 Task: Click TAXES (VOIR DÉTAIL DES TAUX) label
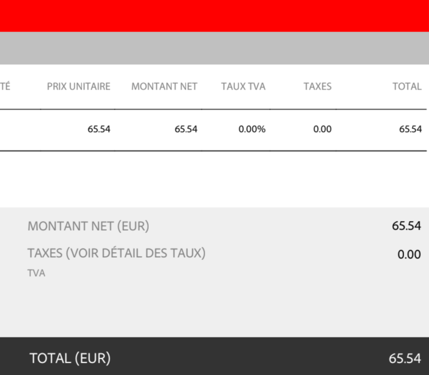pyautogui.click(x=116, y=253)
